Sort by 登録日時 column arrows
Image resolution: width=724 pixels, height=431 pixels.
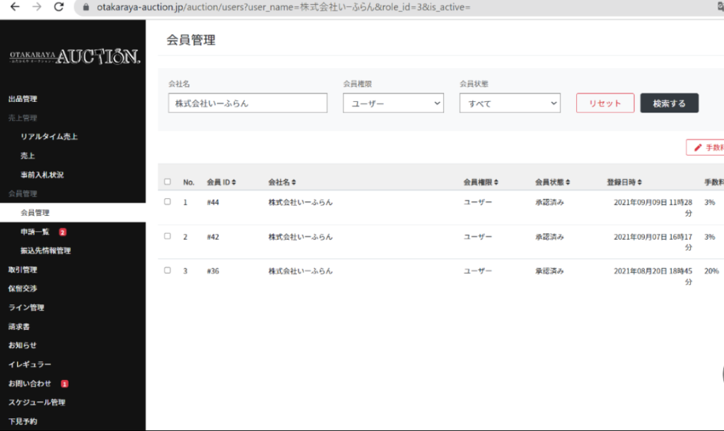(x=639, y=183)
